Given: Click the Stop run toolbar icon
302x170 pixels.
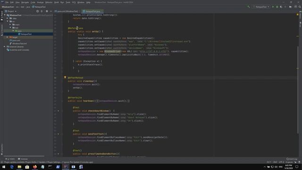Looking at the screenshot, I should coord(285,7).
